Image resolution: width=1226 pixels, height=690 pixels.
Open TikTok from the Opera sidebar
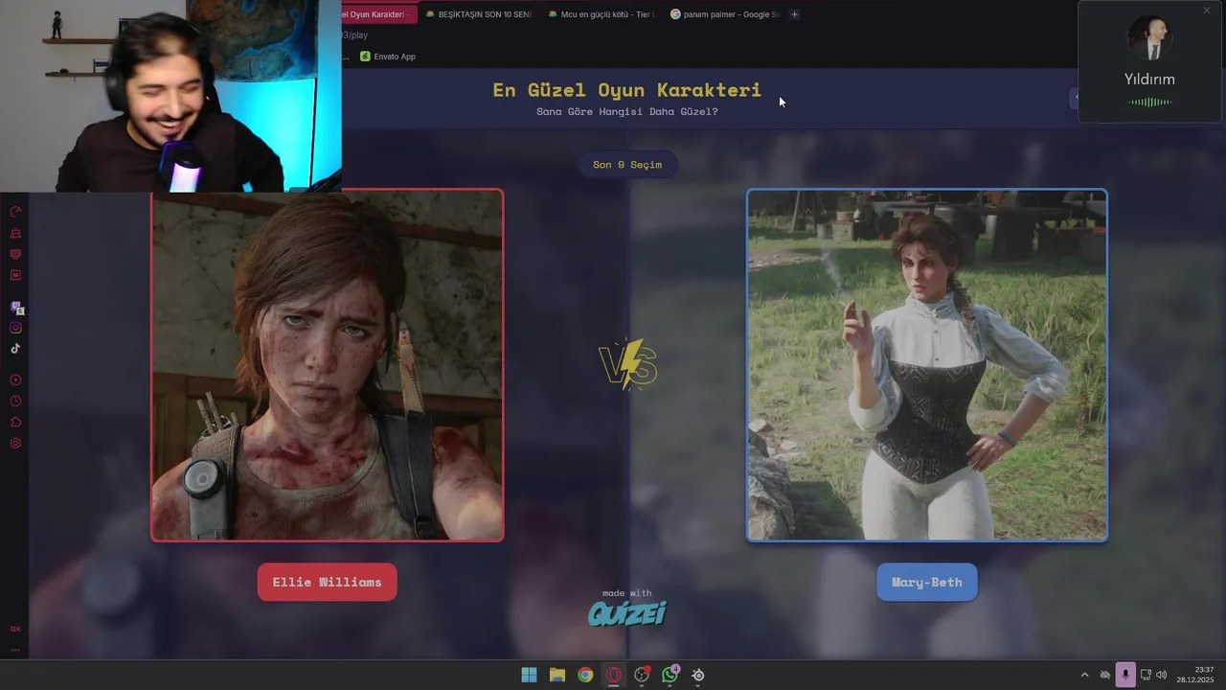15,349
